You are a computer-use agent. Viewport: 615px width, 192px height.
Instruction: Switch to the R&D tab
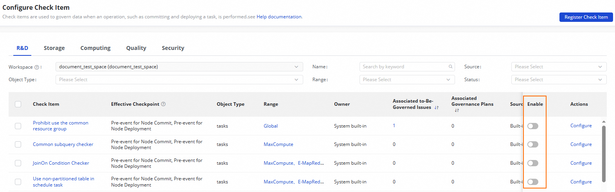22,48
